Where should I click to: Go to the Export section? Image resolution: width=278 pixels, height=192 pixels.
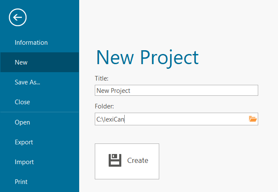tap(24, 142)
